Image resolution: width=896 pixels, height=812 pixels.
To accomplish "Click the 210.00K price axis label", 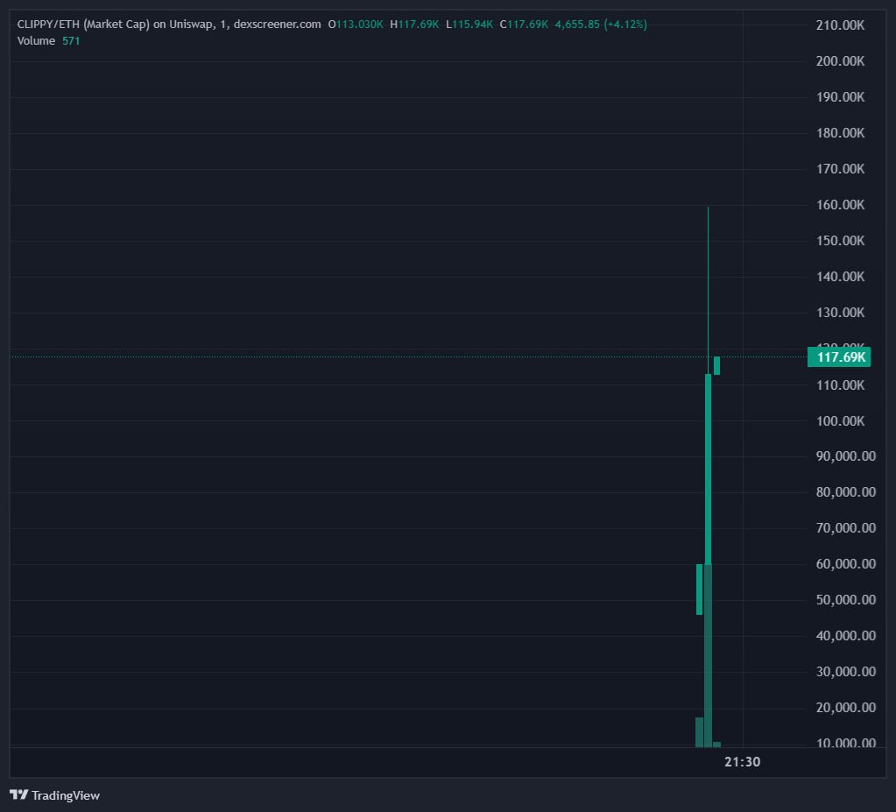I will pos(840,25).
